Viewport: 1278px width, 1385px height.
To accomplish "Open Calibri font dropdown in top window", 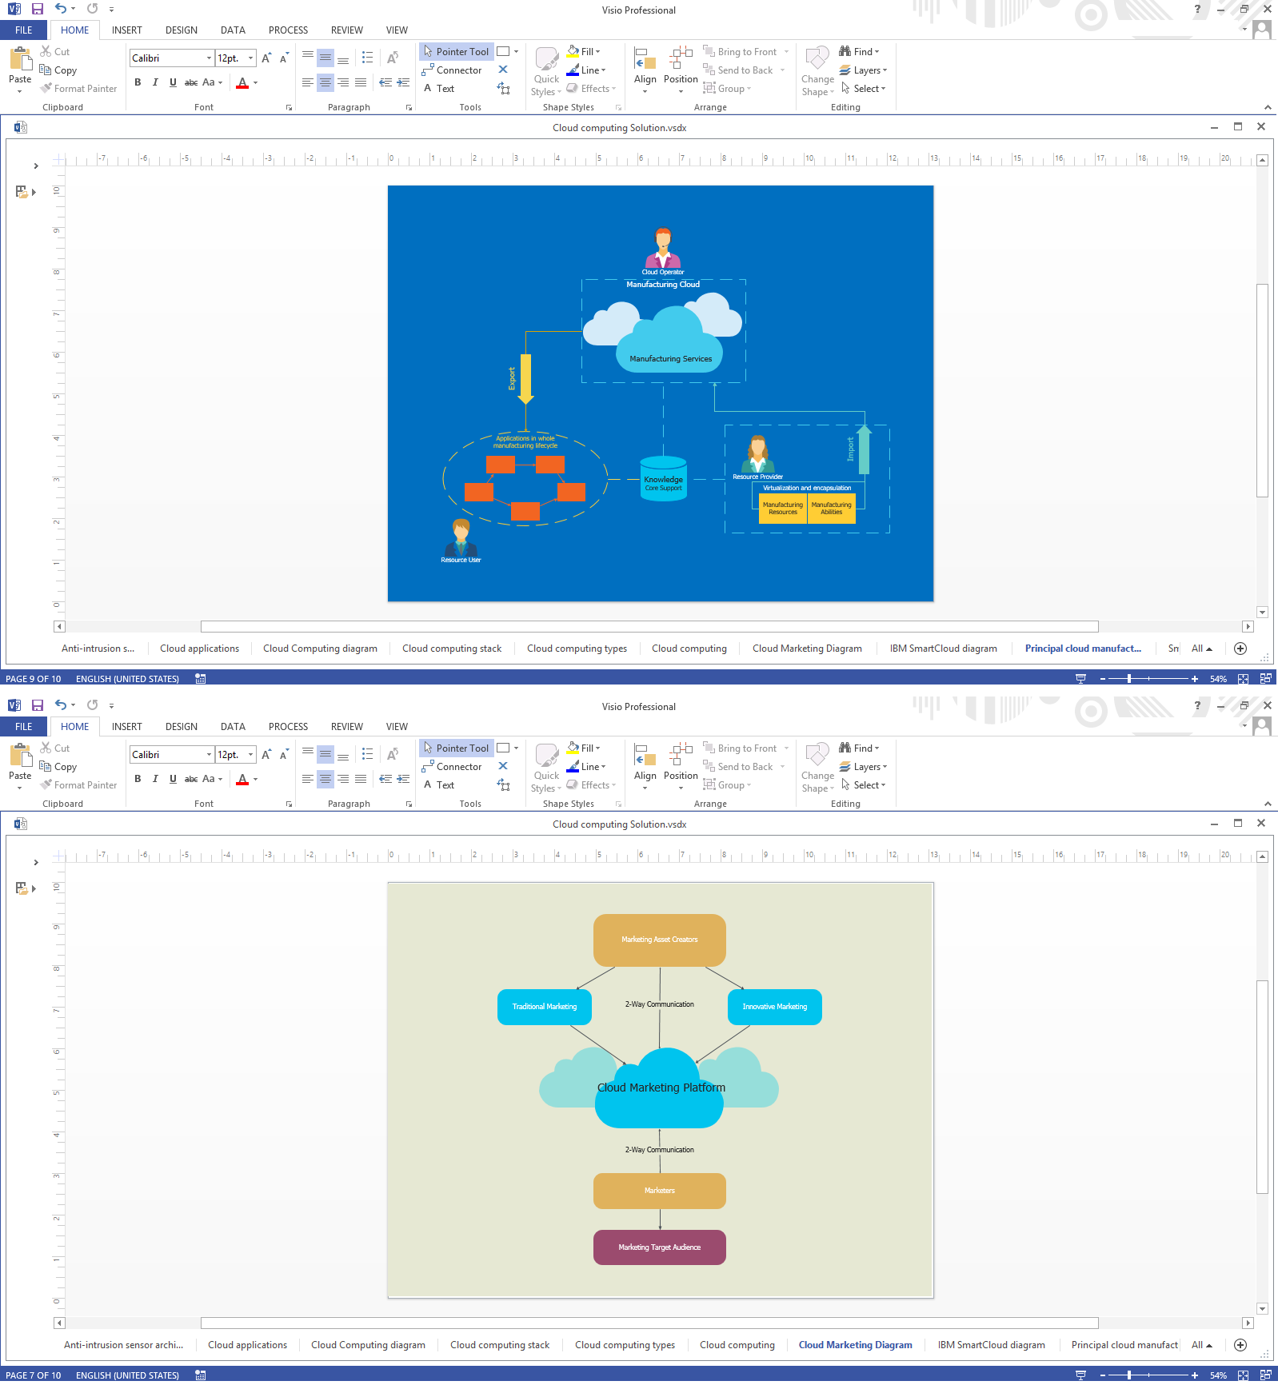I will (209, 58).
